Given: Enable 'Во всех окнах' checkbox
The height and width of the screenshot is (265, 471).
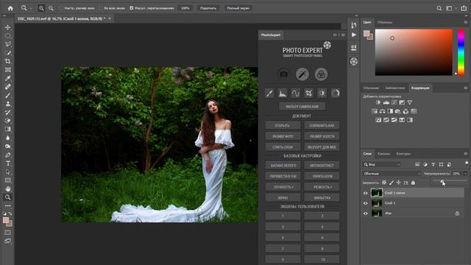Looking at the screenshot, I should [101, 8].
